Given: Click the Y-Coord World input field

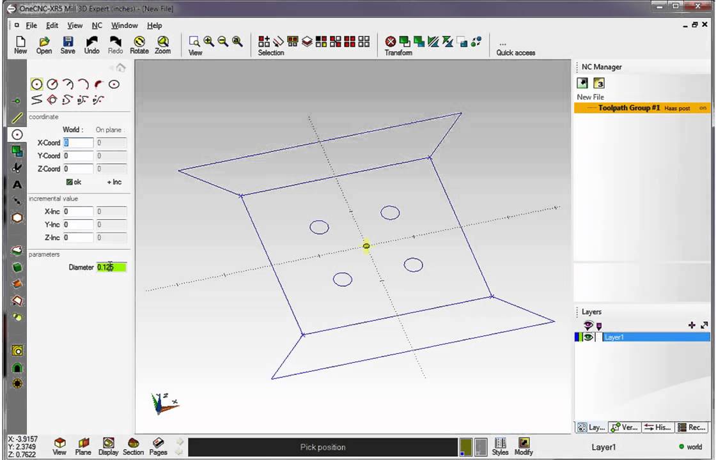Looking at the screenshot, I should (78, 156).
